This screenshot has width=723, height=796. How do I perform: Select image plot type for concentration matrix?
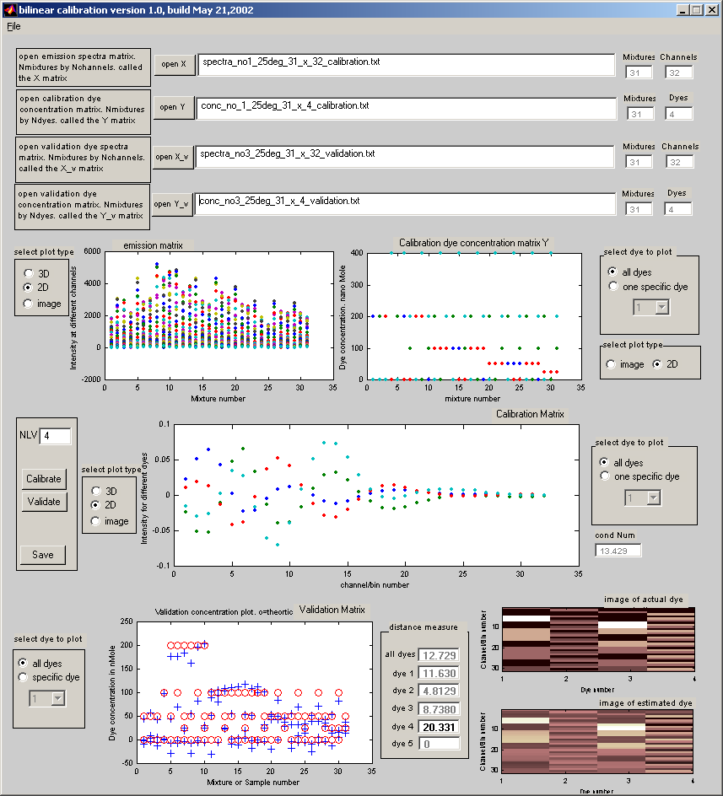pyautogui.click(x=612, y=364)
